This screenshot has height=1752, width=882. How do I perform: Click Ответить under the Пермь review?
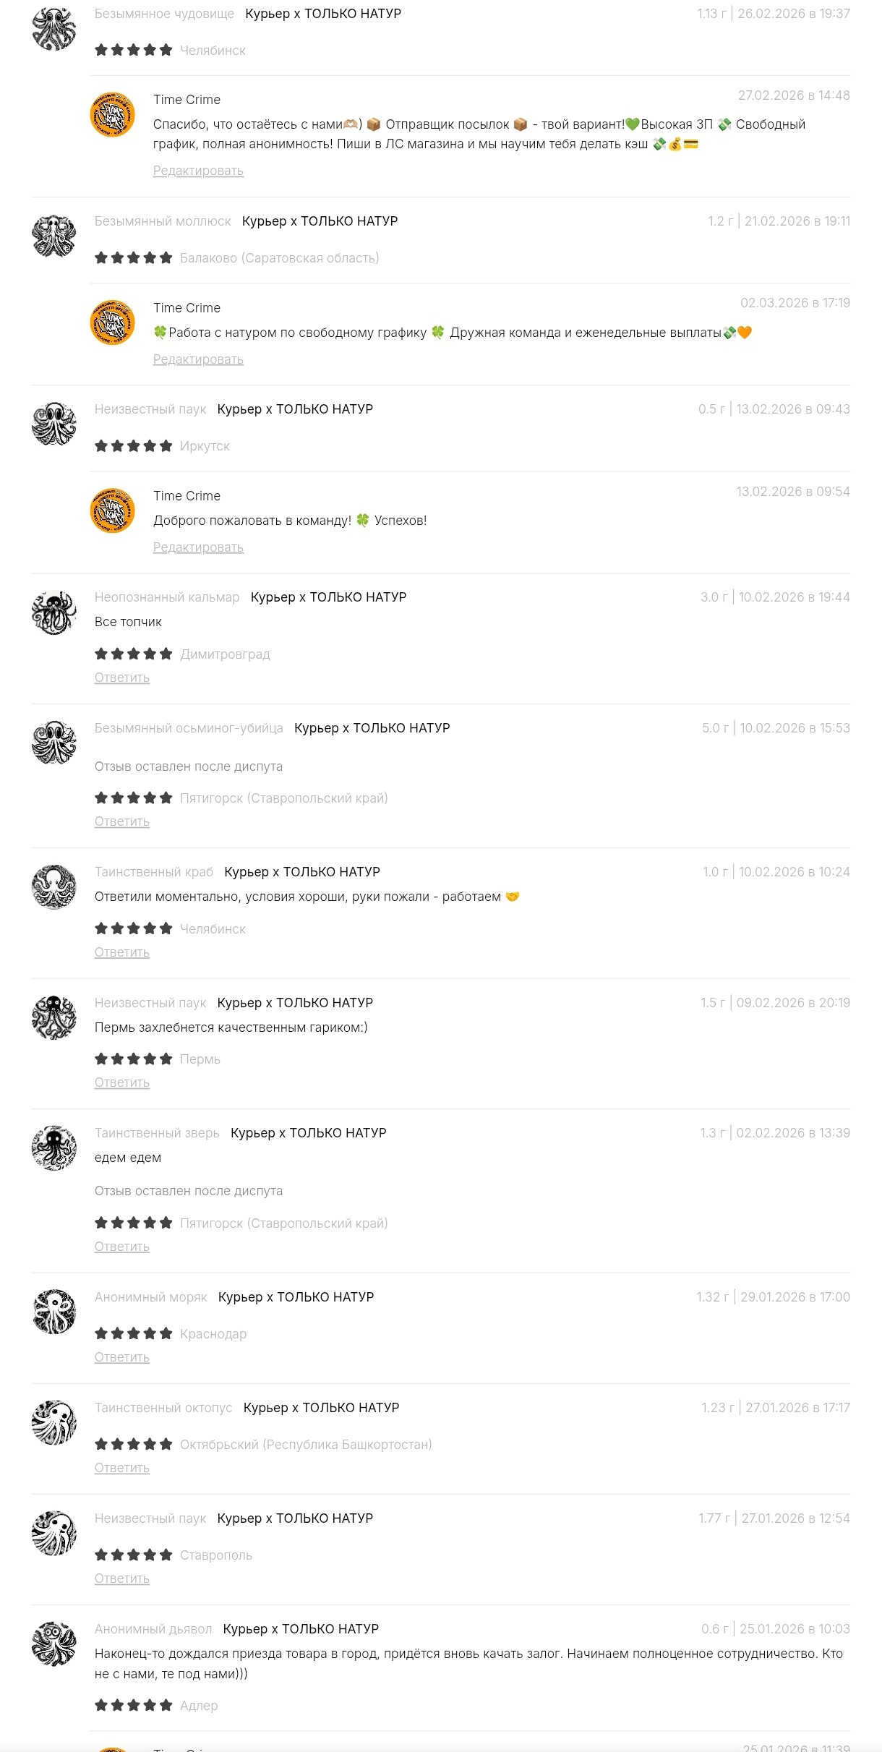pyautogui.click(x=122, y=1082)
